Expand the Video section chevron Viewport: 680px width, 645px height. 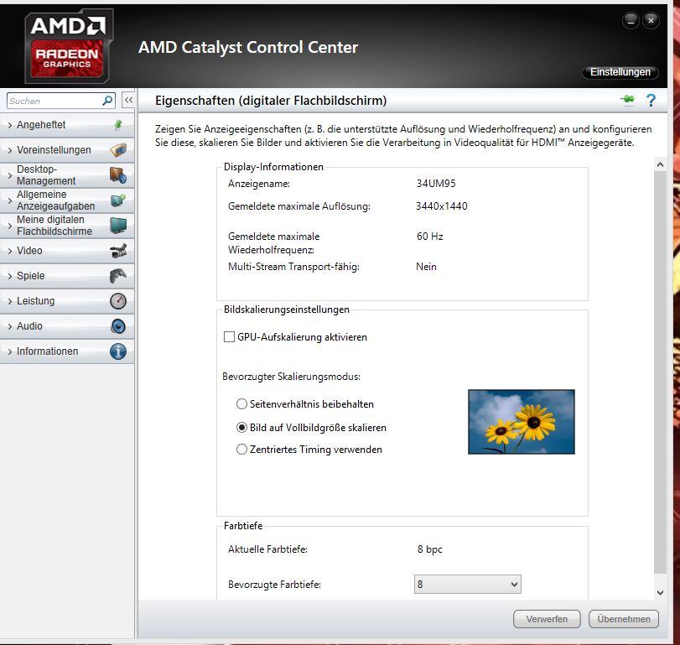click(10, 251)
